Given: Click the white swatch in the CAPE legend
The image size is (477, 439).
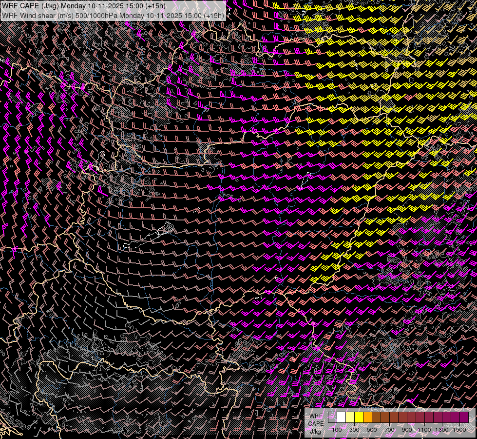Looking at the screenshot, I should point(342,417).
